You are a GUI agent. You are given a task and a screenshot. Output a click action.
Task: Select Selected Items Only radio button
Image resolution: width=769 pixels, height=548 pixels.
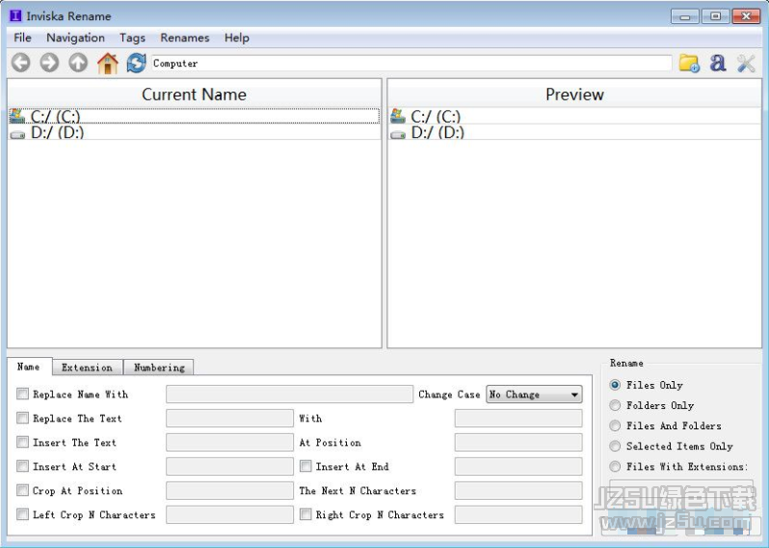point(615,446)
